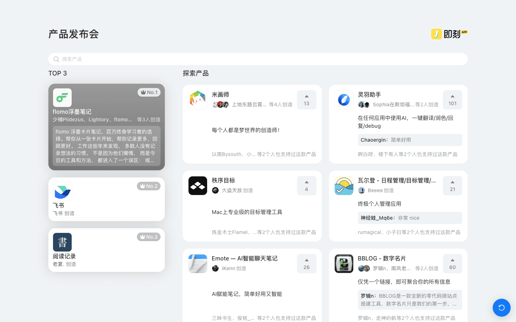Image resolution: width=516 pixels, height=322 pixels.
Task: Click 等3人创造 on flomo card
Action: [149, 119]
